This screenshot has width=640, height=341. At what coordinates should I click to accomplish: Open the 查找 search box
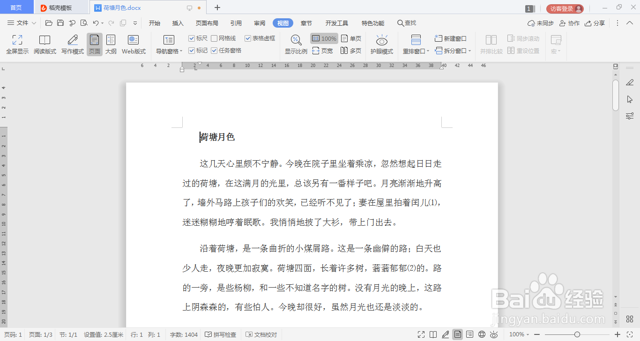407,23
